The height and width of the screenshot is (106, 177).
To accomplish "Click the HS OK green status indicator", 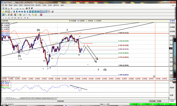I will 135,104.
